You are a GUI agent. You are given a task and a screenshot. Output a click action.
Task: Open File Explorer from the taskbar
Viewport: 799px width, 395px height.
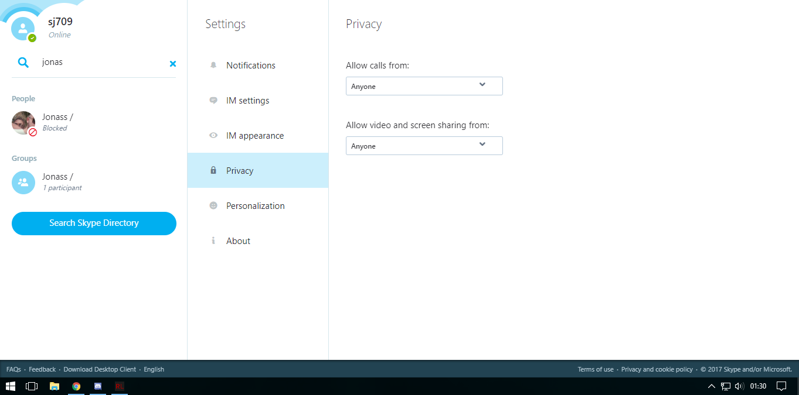pos(55,386)
